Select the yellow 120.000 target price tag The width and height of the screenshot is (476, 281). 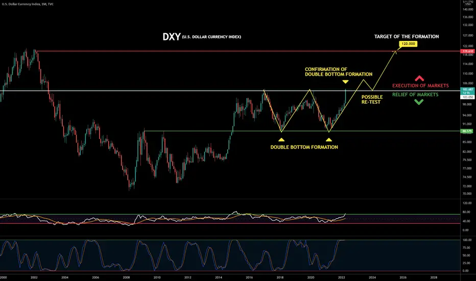408,44
